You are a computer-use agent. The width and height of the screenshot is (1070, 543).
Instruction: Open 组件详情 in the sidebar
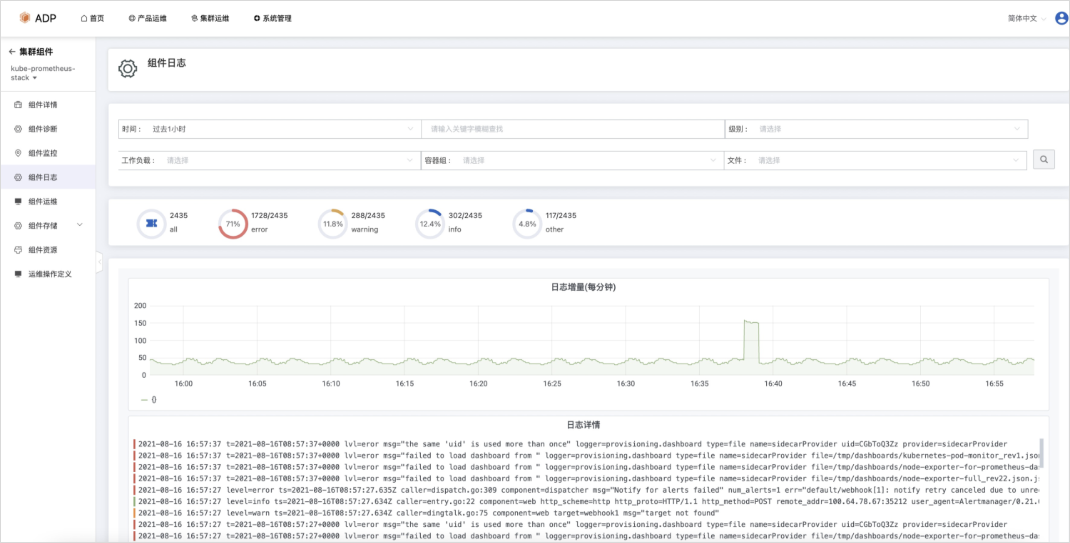43,105
